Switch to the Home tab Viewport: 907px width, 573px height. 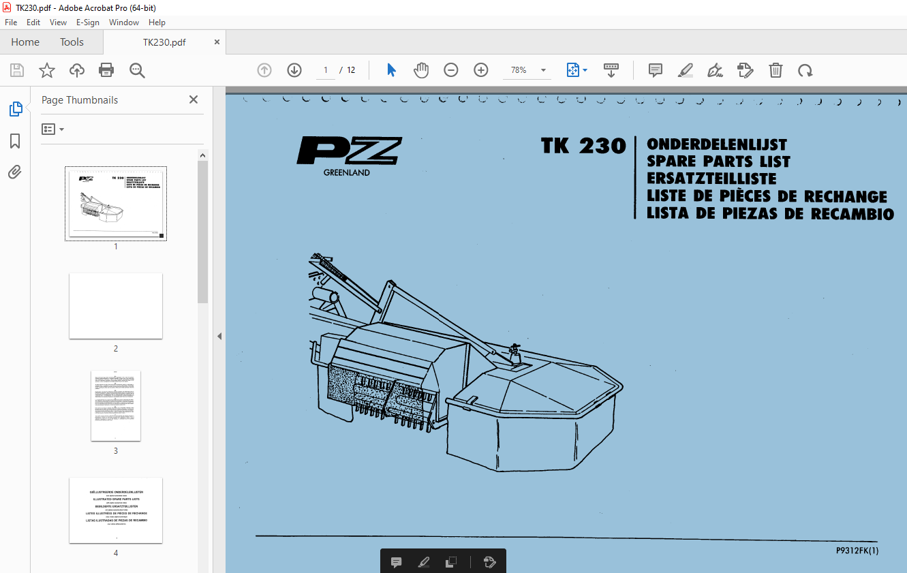(x=25, y=42)
